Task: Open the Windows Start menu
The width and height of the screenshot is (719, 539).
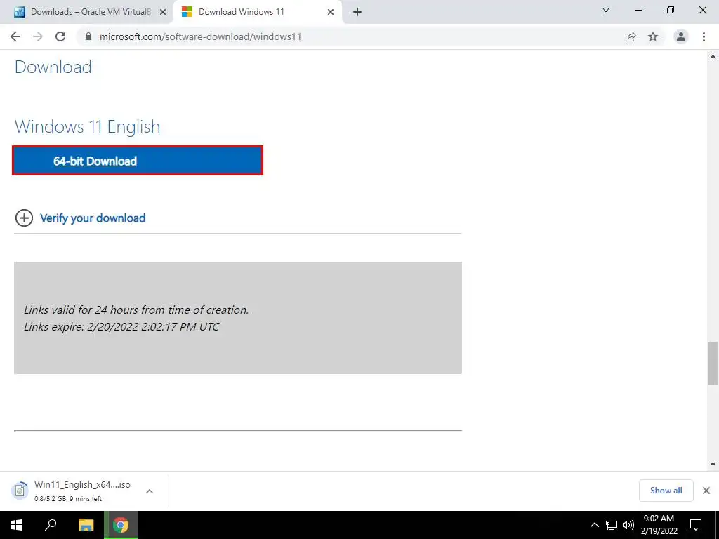Action: point(17,525)
